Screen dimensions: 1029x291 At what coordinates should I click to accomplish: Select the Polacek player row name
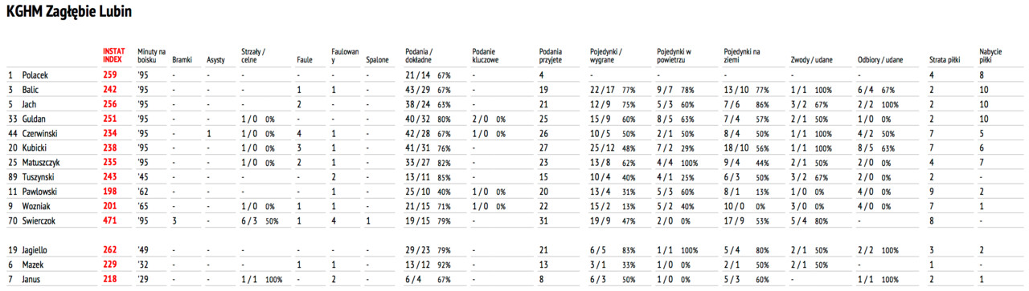click(36, 75)
